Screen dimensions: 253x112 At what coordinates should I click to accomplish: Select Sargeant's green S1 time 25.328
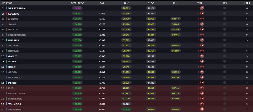[x=126, y=109]
